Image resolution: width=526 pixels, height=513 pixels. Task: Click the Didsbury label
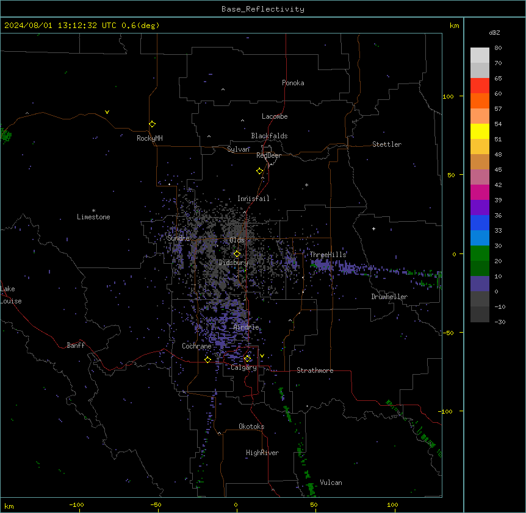pos(234,263)
